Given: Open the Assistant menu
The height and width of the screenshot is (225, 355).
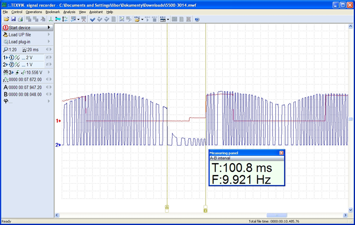Looking at the screenshot, I should click(96, 12).
